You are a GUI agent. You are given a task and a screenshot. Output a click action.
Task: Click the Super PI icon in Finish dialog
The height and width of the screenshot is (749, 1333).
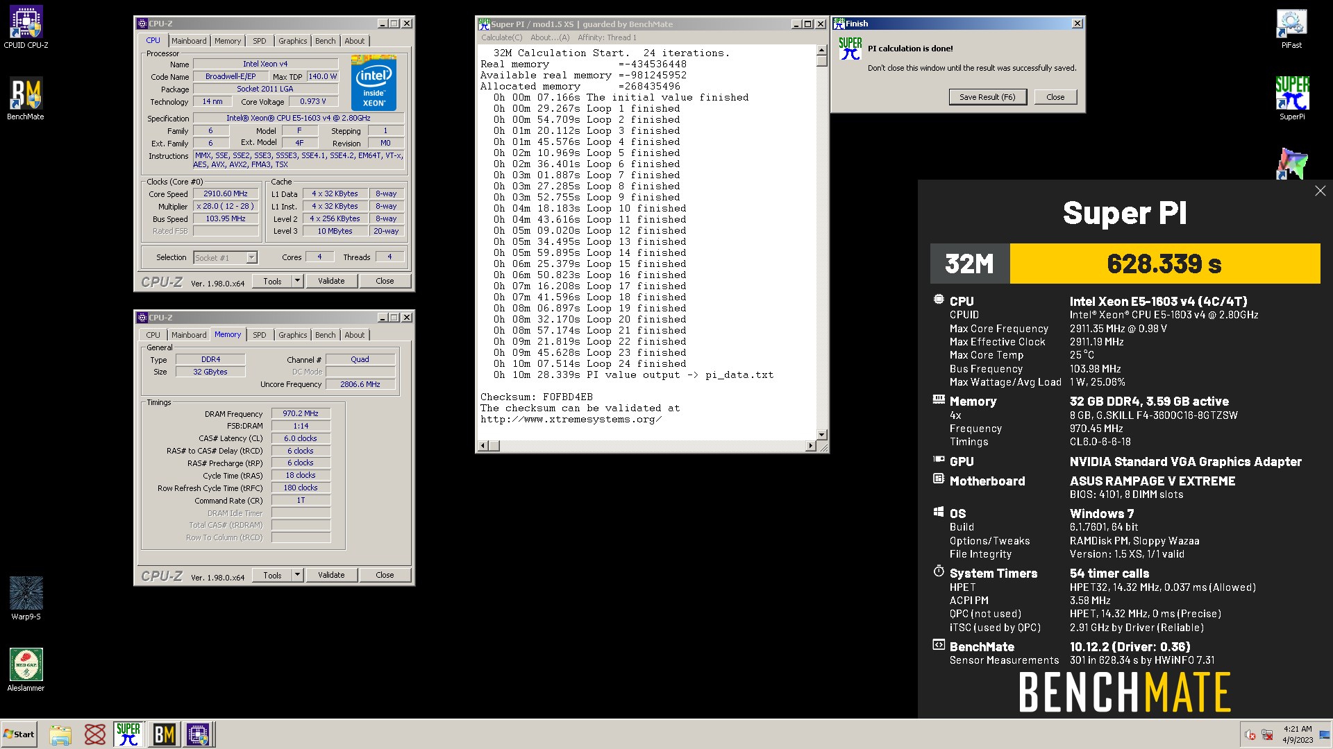point(850,49)
